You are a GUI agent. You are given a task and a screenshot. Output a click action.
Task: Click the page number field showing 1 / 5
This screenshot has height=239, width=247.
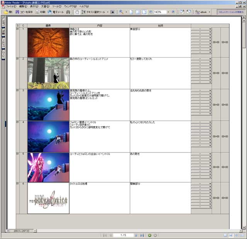pos(123,235)
